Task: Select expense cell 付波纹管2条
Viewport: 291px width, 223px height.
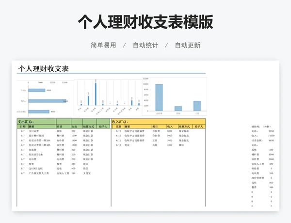Action: [x=35, y=154]
